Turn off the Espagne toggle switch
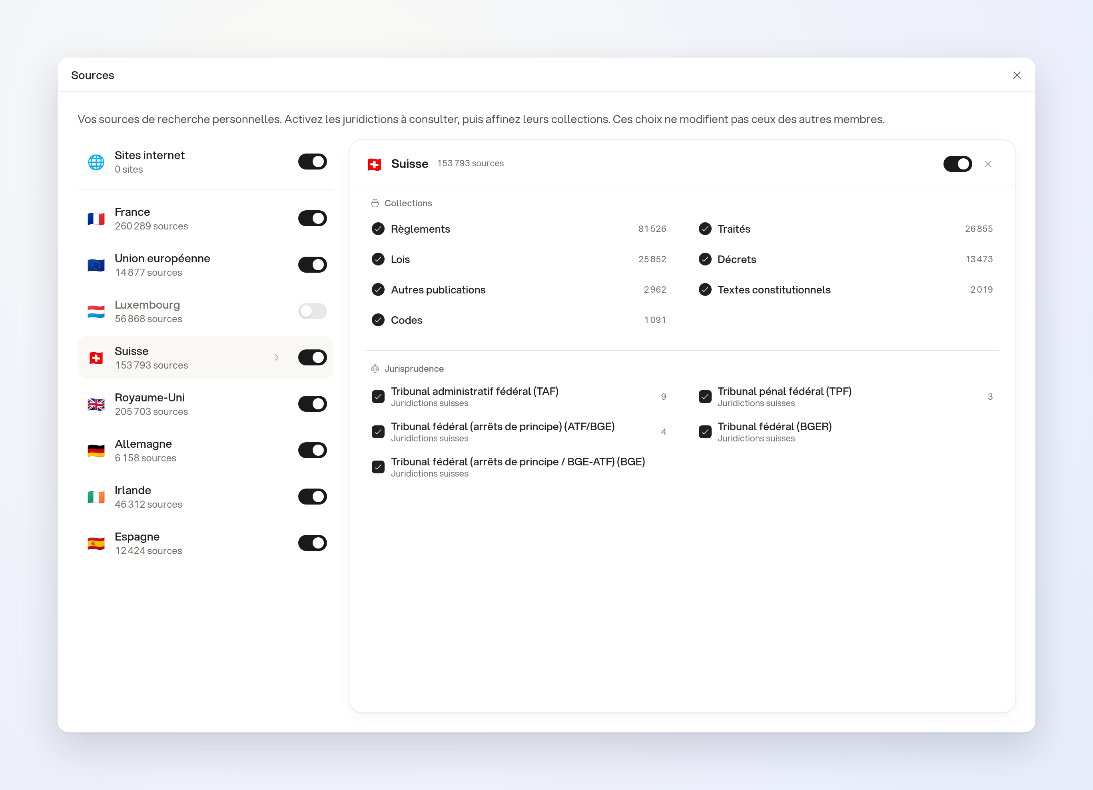This screenshot has height=790, width=1093. [312, 543]
